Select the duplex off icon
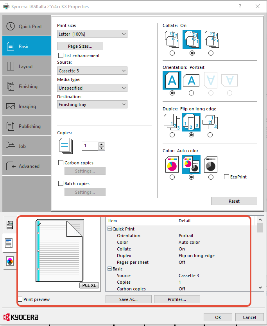This screenshot has width=267, height=326. point(172,122)
